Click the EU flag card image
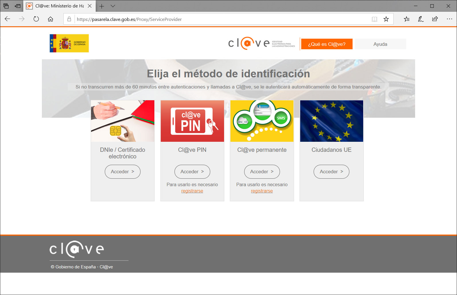The image size is (457, 295). [x=332, y=121]
